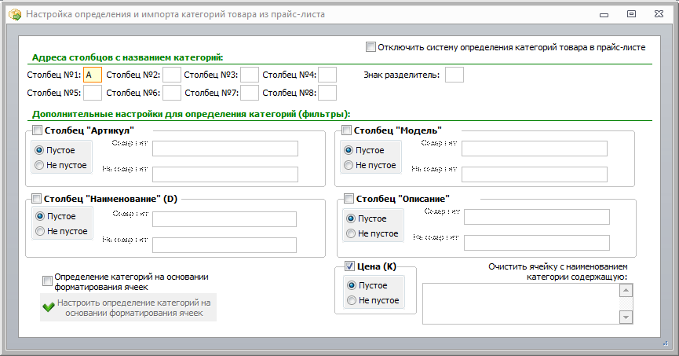Click the Столбец №8 input field
The width and height of the screenshot is (679, 356).
tap(327, 93)
